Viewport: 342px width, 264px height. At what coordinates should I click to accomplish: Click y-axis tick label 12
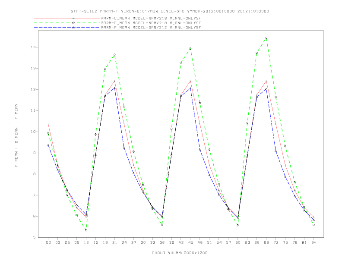click(33, 89)
